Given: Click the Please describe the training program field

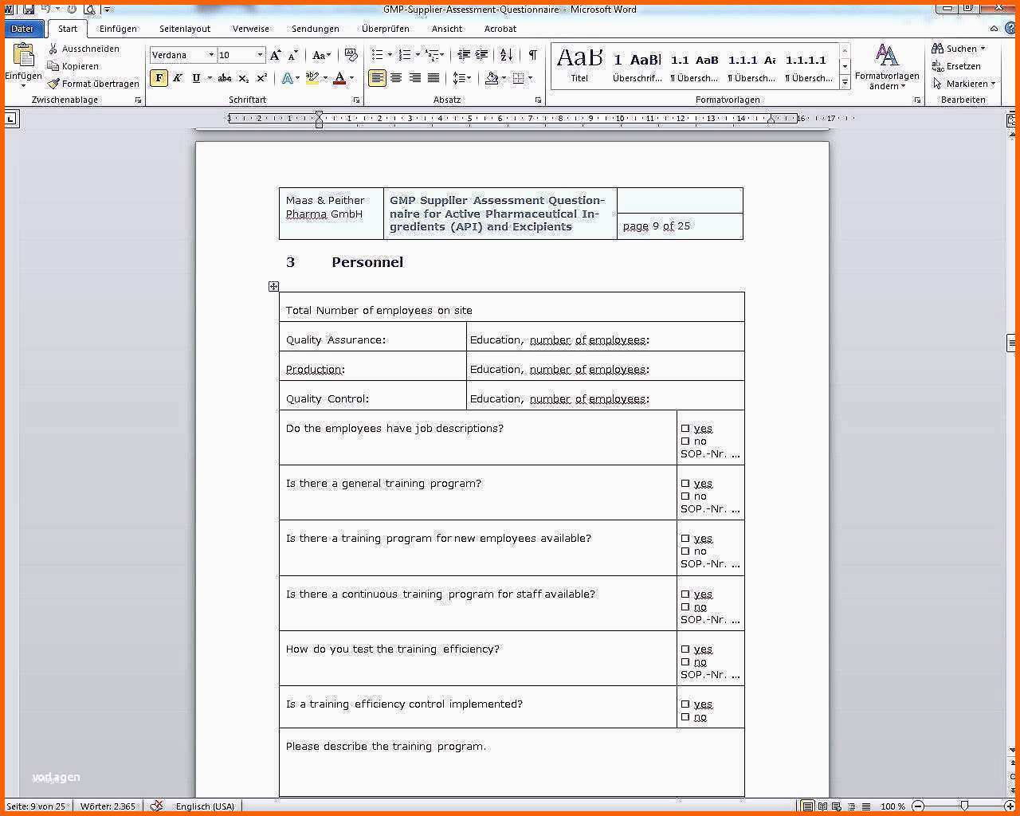Looking at the screenshot, I should coord(512,762).
